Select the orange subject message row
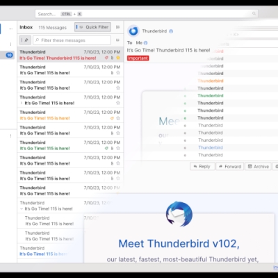Viewport: 278px width, 278px height. 70,115
